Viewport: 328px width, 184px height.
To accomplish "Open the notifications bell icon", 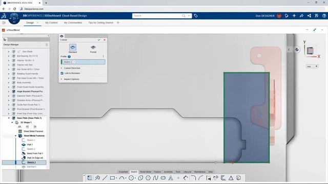I will 286,16.
